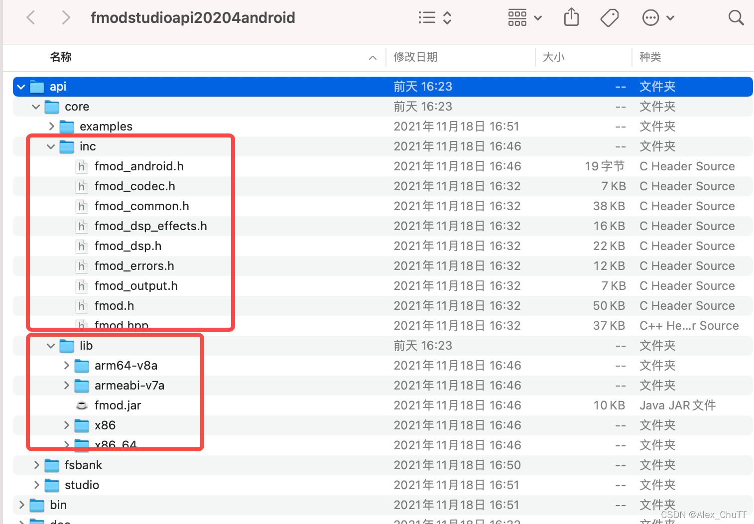Click the arm64-v8a folder icon
Screen dimensions: 754x524
[82, 366]
